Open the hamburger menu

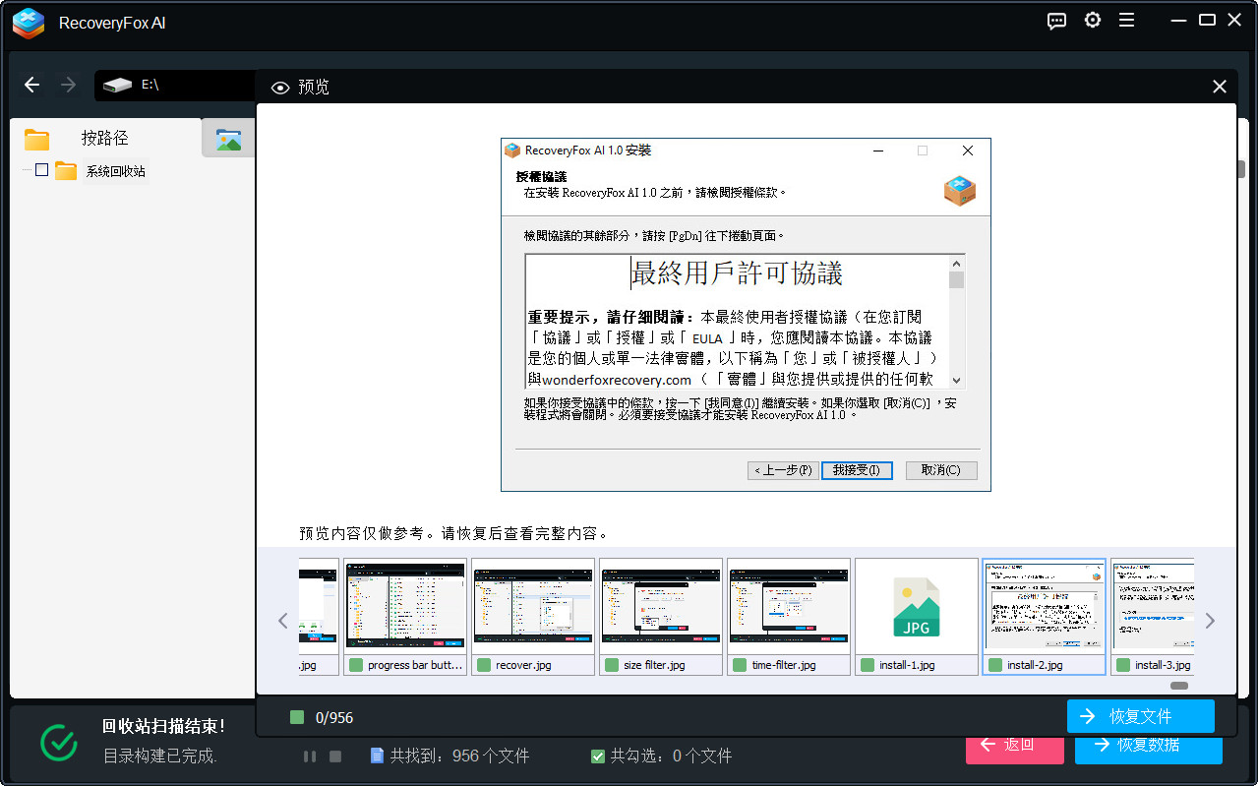pos(1126,20)
